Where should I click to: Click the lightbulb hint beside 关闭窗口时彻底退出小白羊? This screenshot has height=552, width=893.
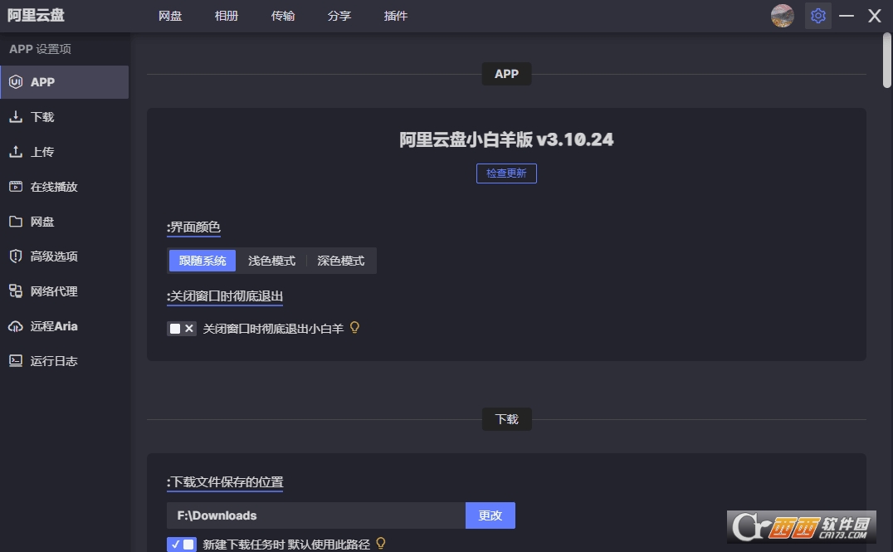355,328
